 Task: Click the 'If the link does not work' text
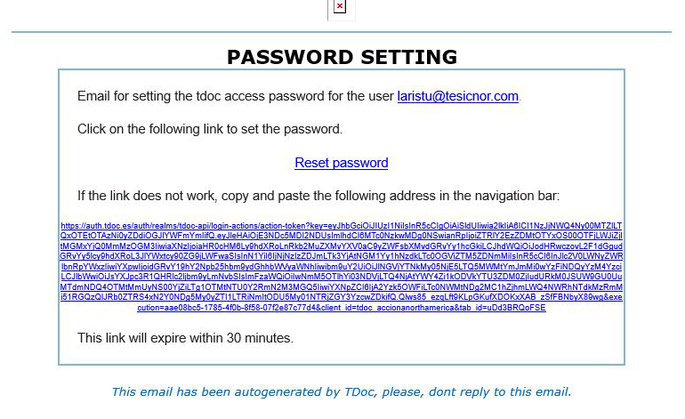[318, 196]
